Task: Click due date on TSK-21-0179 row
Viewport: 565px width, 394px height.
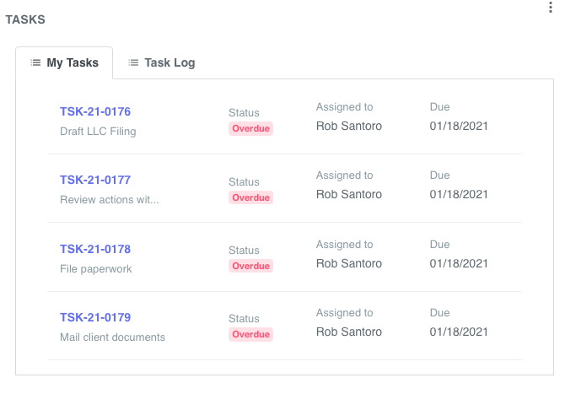Action: click(x=459, y=332)
